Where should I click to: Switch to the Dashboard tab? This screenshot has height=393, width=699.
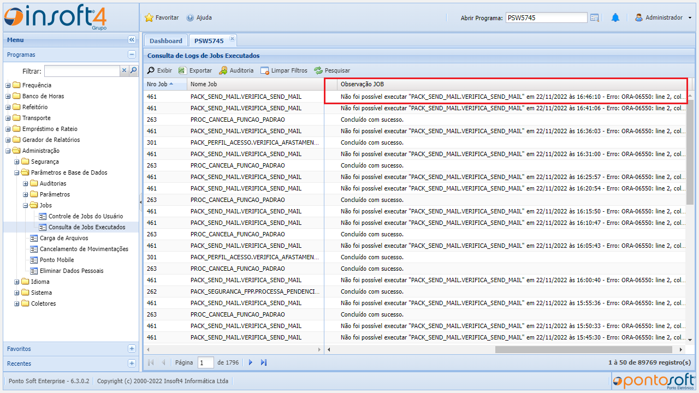tap(165, 41)
